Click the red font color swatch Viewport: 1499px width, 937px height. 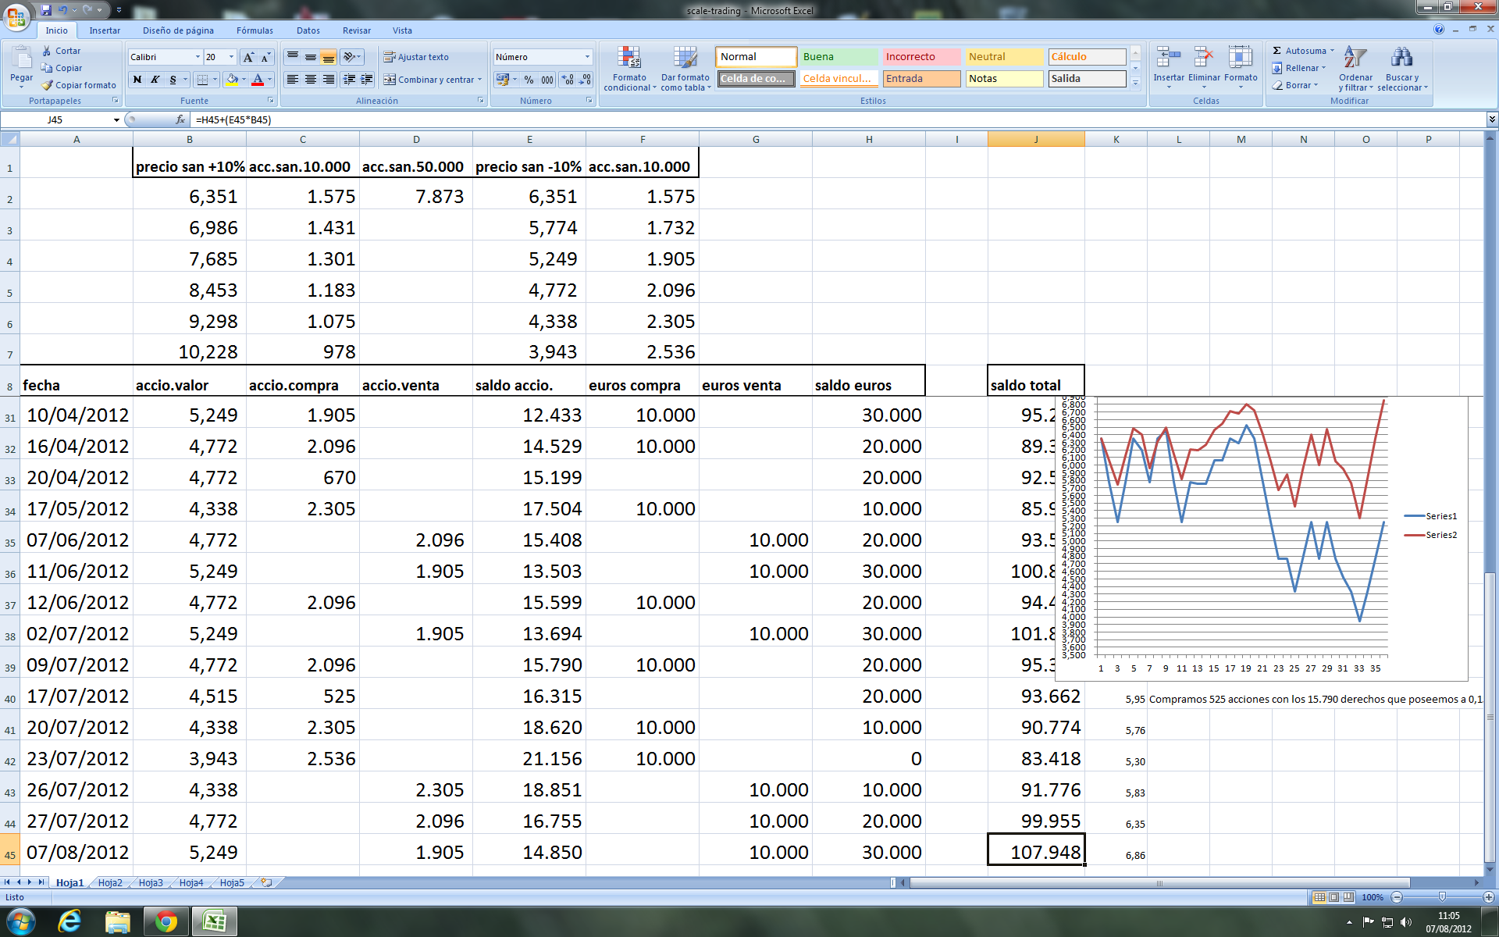coord(258,80)
